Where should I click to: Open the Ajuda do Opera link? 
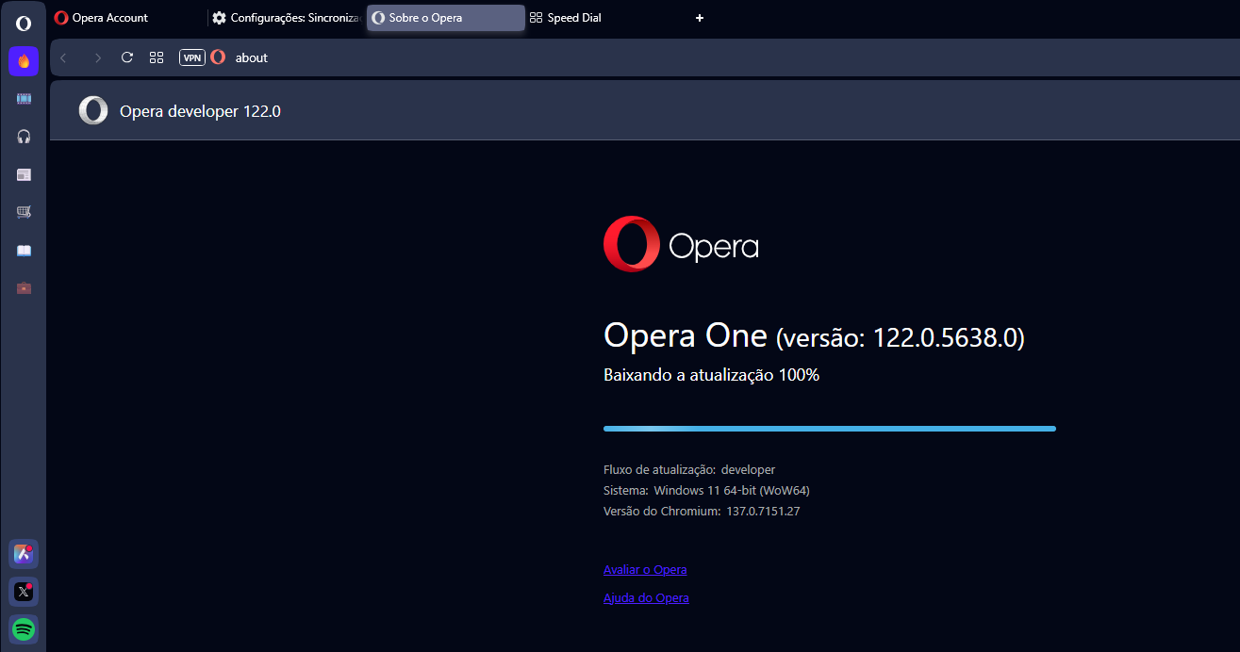[646, 598]
